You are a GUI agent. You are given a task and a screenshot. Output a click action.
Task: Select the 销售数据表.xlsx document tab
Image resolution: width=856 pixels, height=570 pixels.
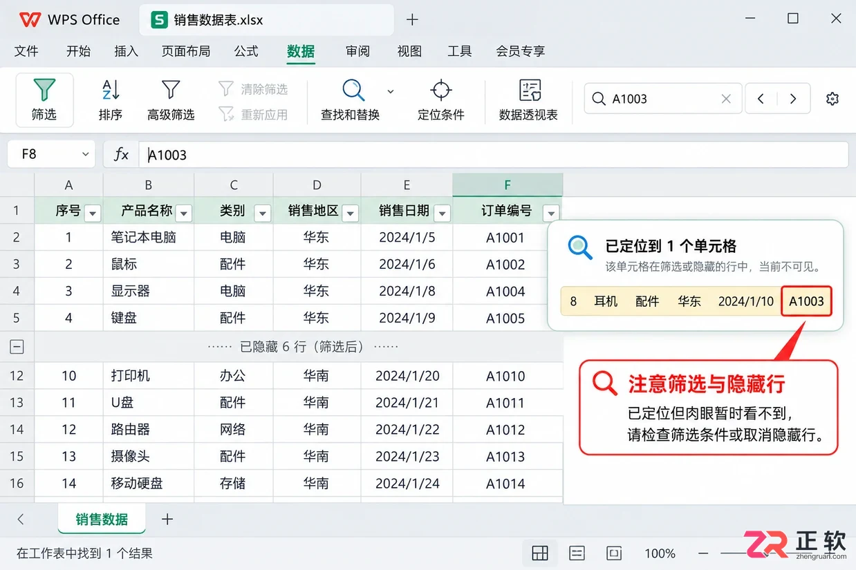(267, 20)
